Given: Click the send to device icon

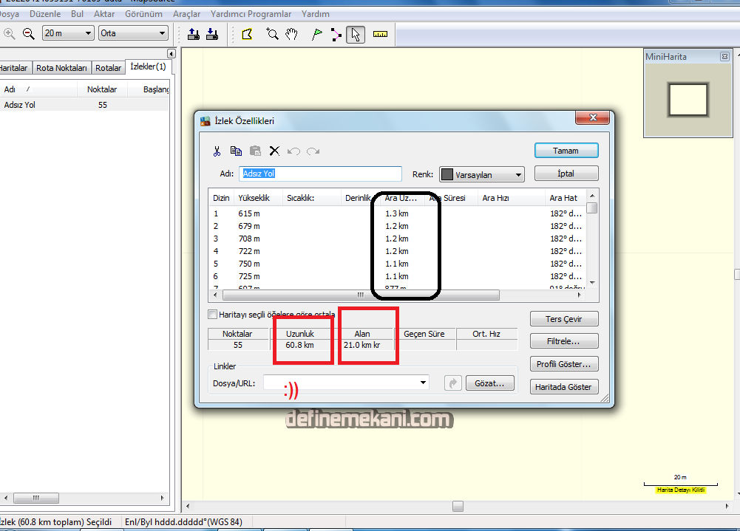Looking at the screenshot, I should [x=194, y=33].
